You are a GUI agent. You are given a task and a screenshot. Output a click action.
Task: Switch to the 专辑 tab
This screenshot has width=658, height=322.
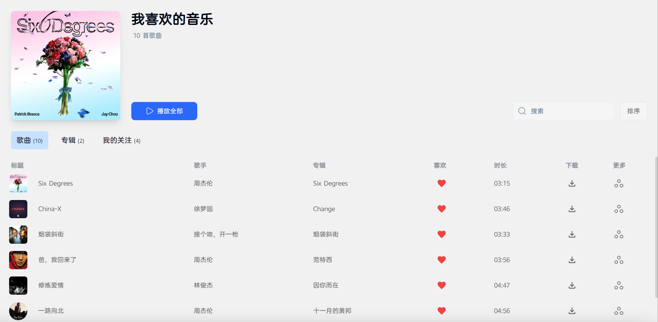tap(73, 140)
